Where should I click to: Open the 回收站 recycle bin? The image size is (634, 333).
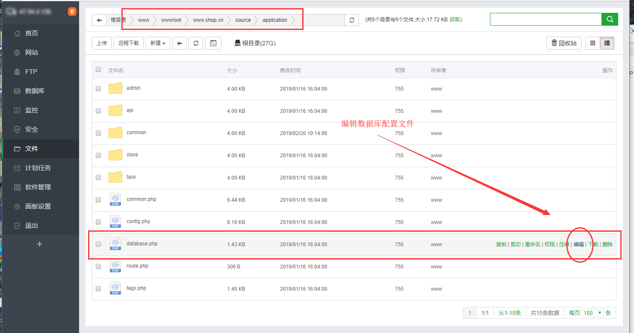click(564, 43)
